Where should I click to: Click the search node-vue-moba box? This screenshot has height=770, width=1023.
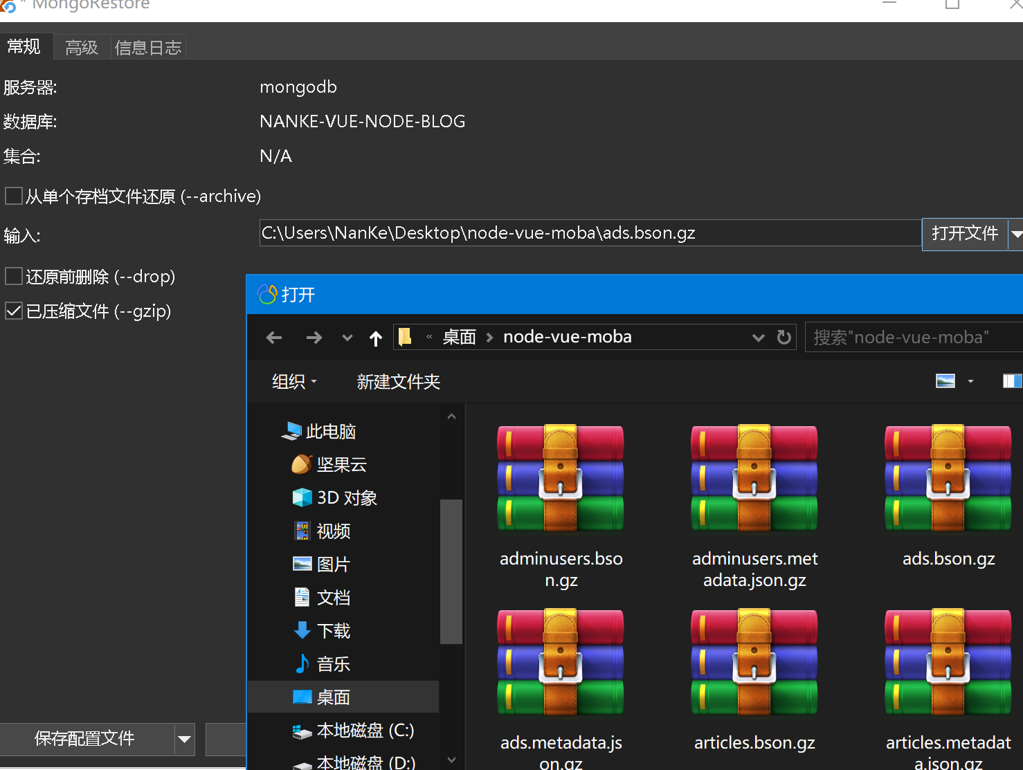914,338
